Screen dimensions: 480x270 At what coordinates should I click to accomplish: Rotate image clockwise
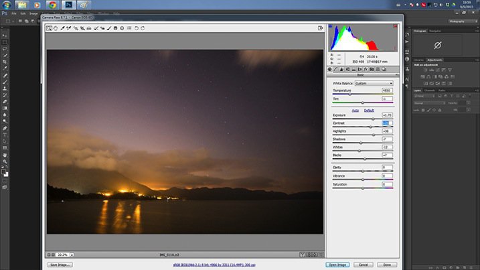(143, 28)
